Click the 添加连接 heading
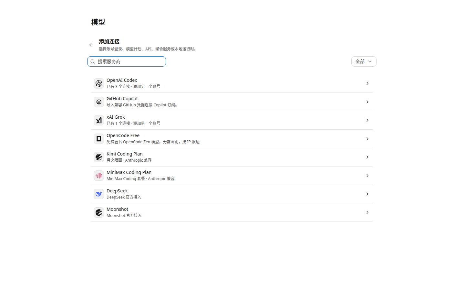Viewport: 465px width, 291px height. click(109, 41)
